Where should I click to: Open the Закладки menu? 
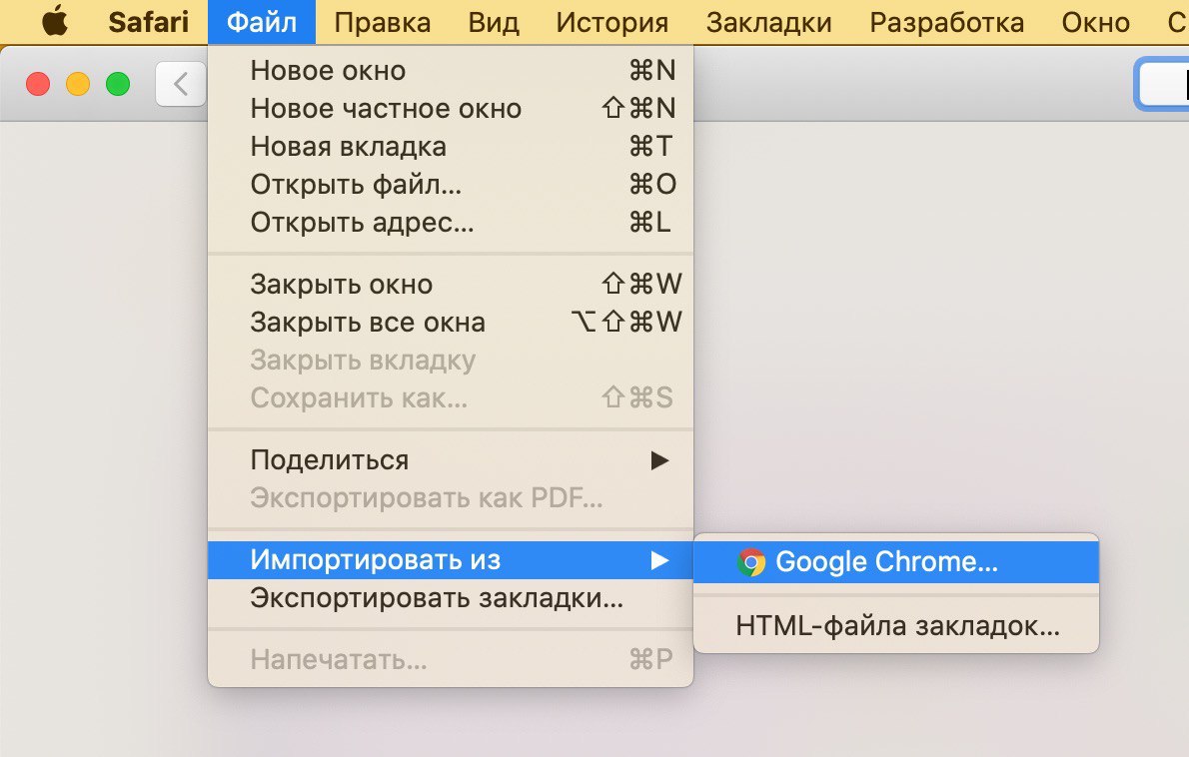coord(768,22)
